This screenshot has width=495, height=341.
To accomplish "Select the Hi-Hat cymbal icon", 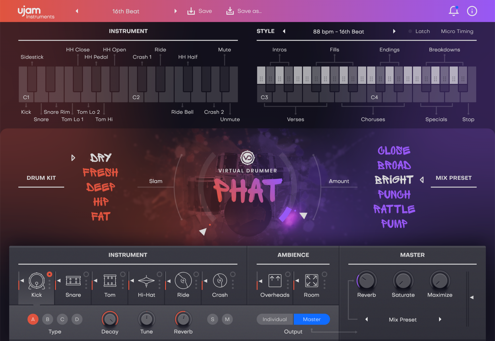I will [146, 281].
